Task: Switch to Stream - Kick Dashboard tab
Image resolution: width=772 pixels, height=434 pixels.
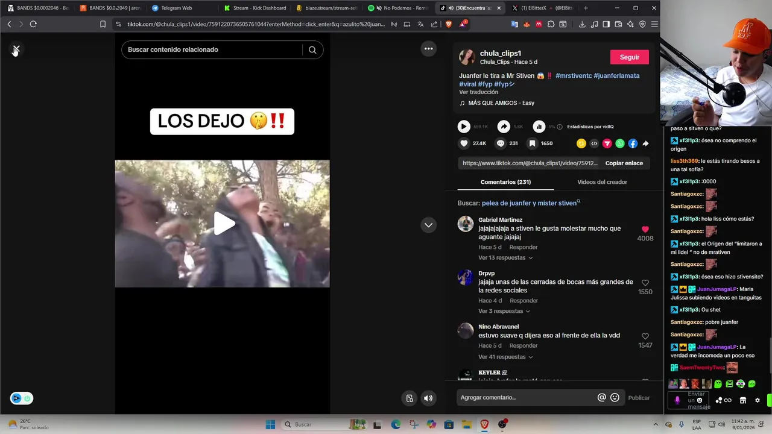Action: coord(253,8)
